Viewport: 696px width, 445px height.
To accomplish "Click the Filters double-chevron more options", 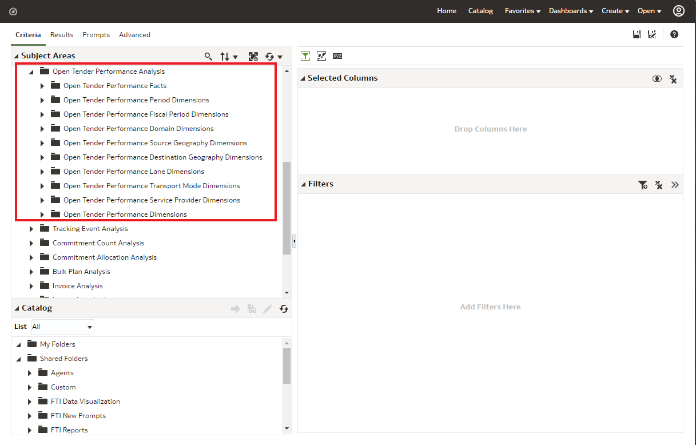I will tap(675, 185).
